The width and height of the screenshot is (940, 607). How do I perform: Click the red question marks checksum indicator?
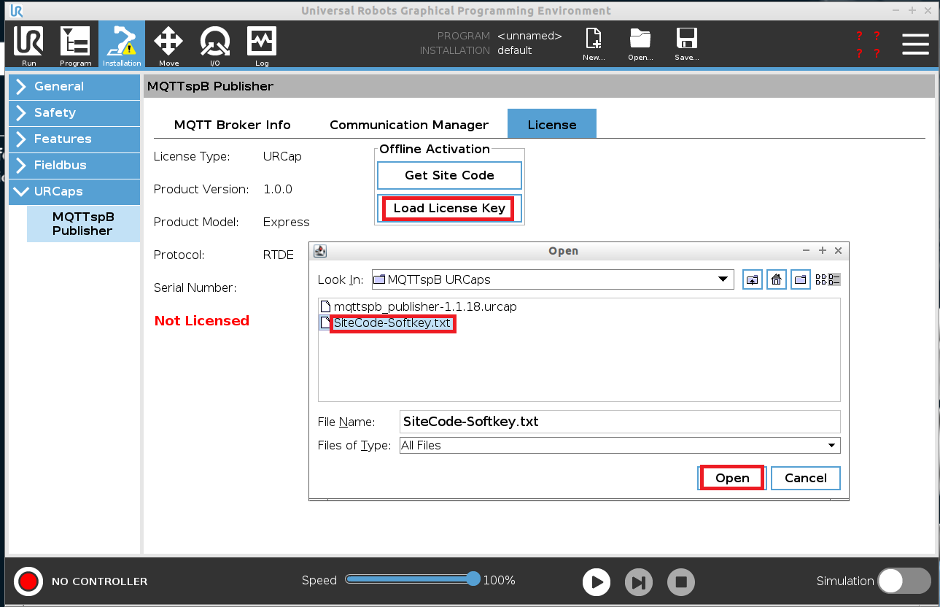click(x=868, y=45)
